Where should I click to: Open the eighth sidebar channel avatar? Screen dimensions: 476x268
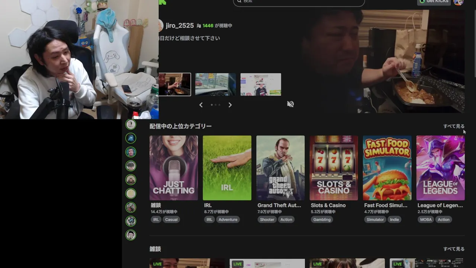click(131, 221)
